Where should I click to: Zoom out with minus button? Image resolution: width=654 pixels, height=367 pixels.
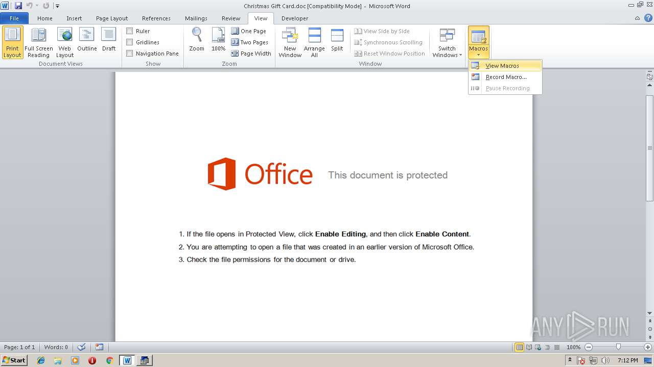[588, 347]
